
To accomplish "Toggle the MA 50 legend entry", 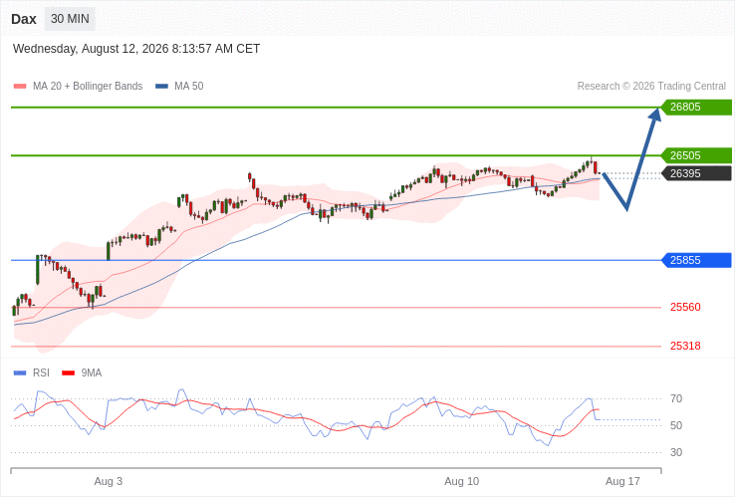I will tap(179, 87).
